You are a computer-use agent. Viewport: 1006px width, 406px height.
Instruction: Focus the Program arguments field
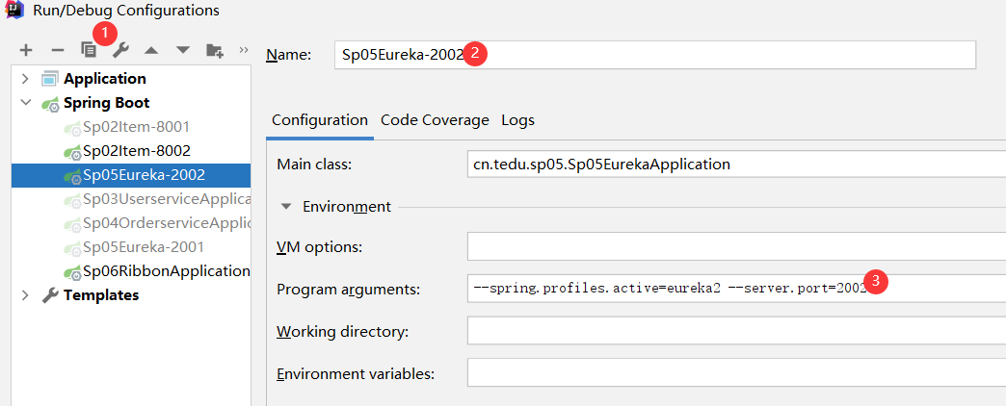[x=732, y=289]
